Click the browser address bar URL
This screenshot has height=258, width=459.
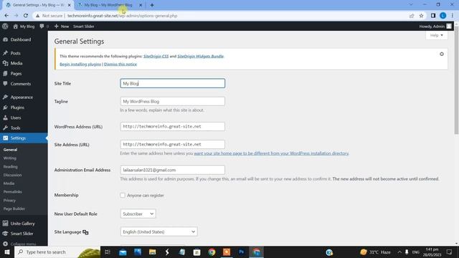coord(122,16)
